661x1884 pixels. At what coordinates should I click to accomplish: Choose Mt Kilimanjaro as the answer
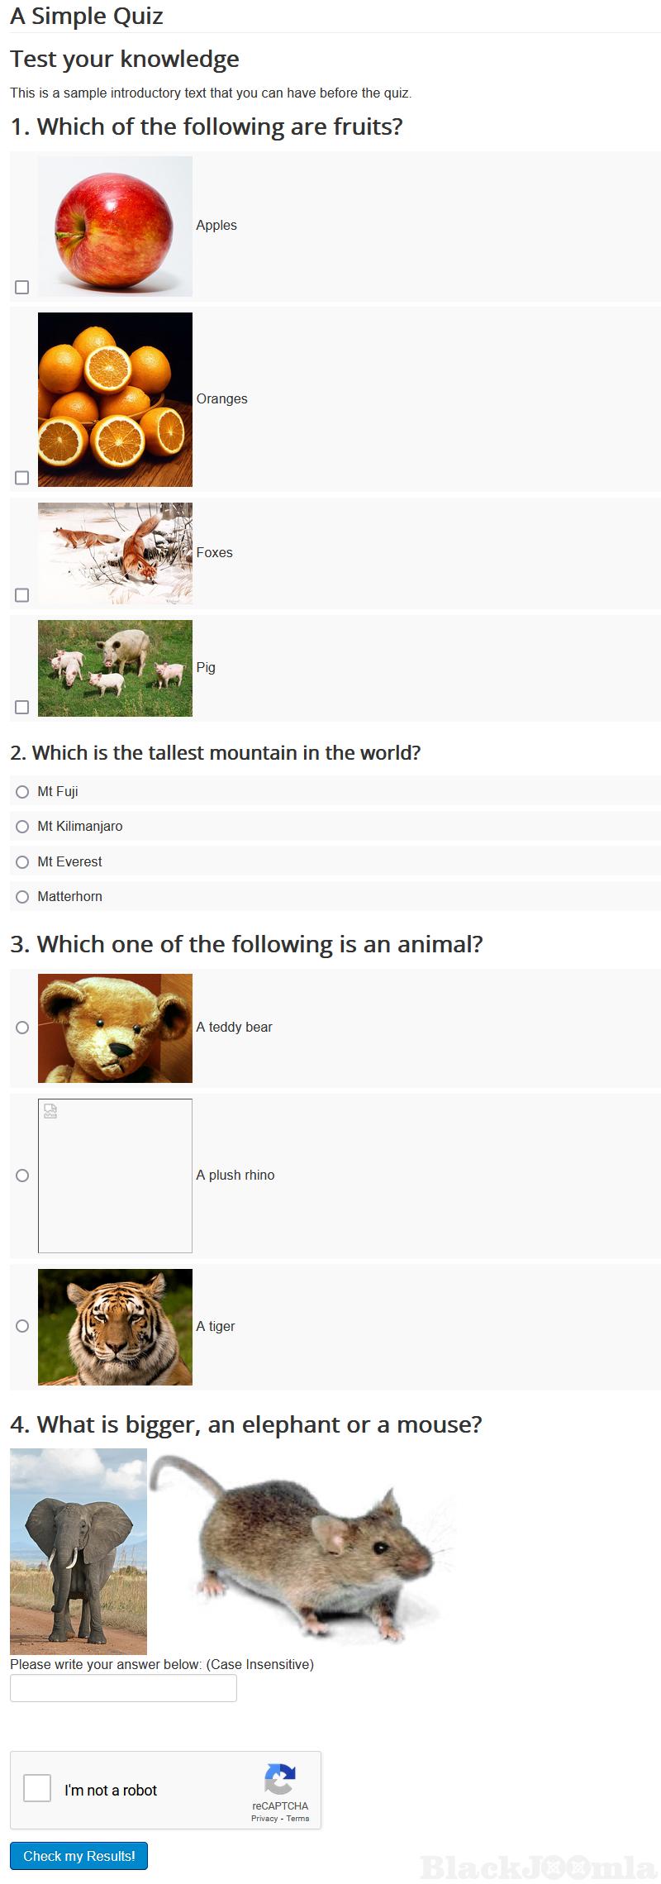(x=22, y=827)
